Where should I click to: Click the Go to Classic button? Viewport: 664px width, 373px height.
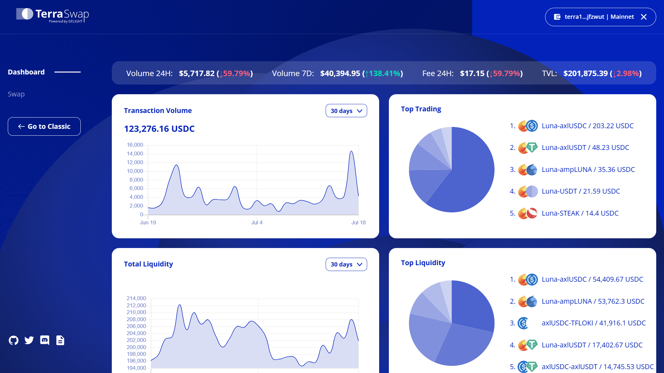click(44, 126)
